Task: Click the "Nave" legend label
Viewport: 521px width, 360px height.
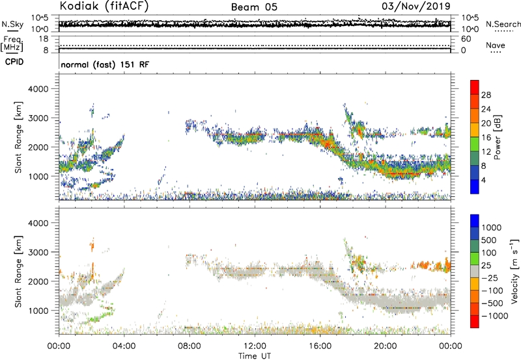Action: pos(496,45)
